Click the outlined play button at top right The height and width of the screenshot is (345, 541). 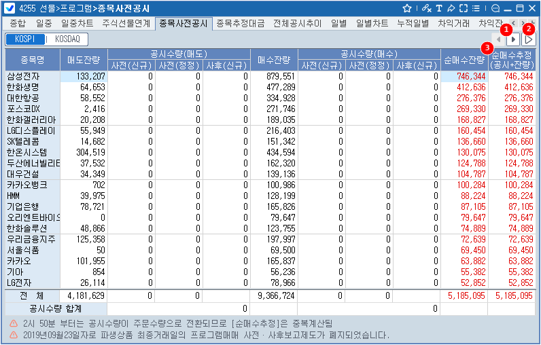(529, 40)
